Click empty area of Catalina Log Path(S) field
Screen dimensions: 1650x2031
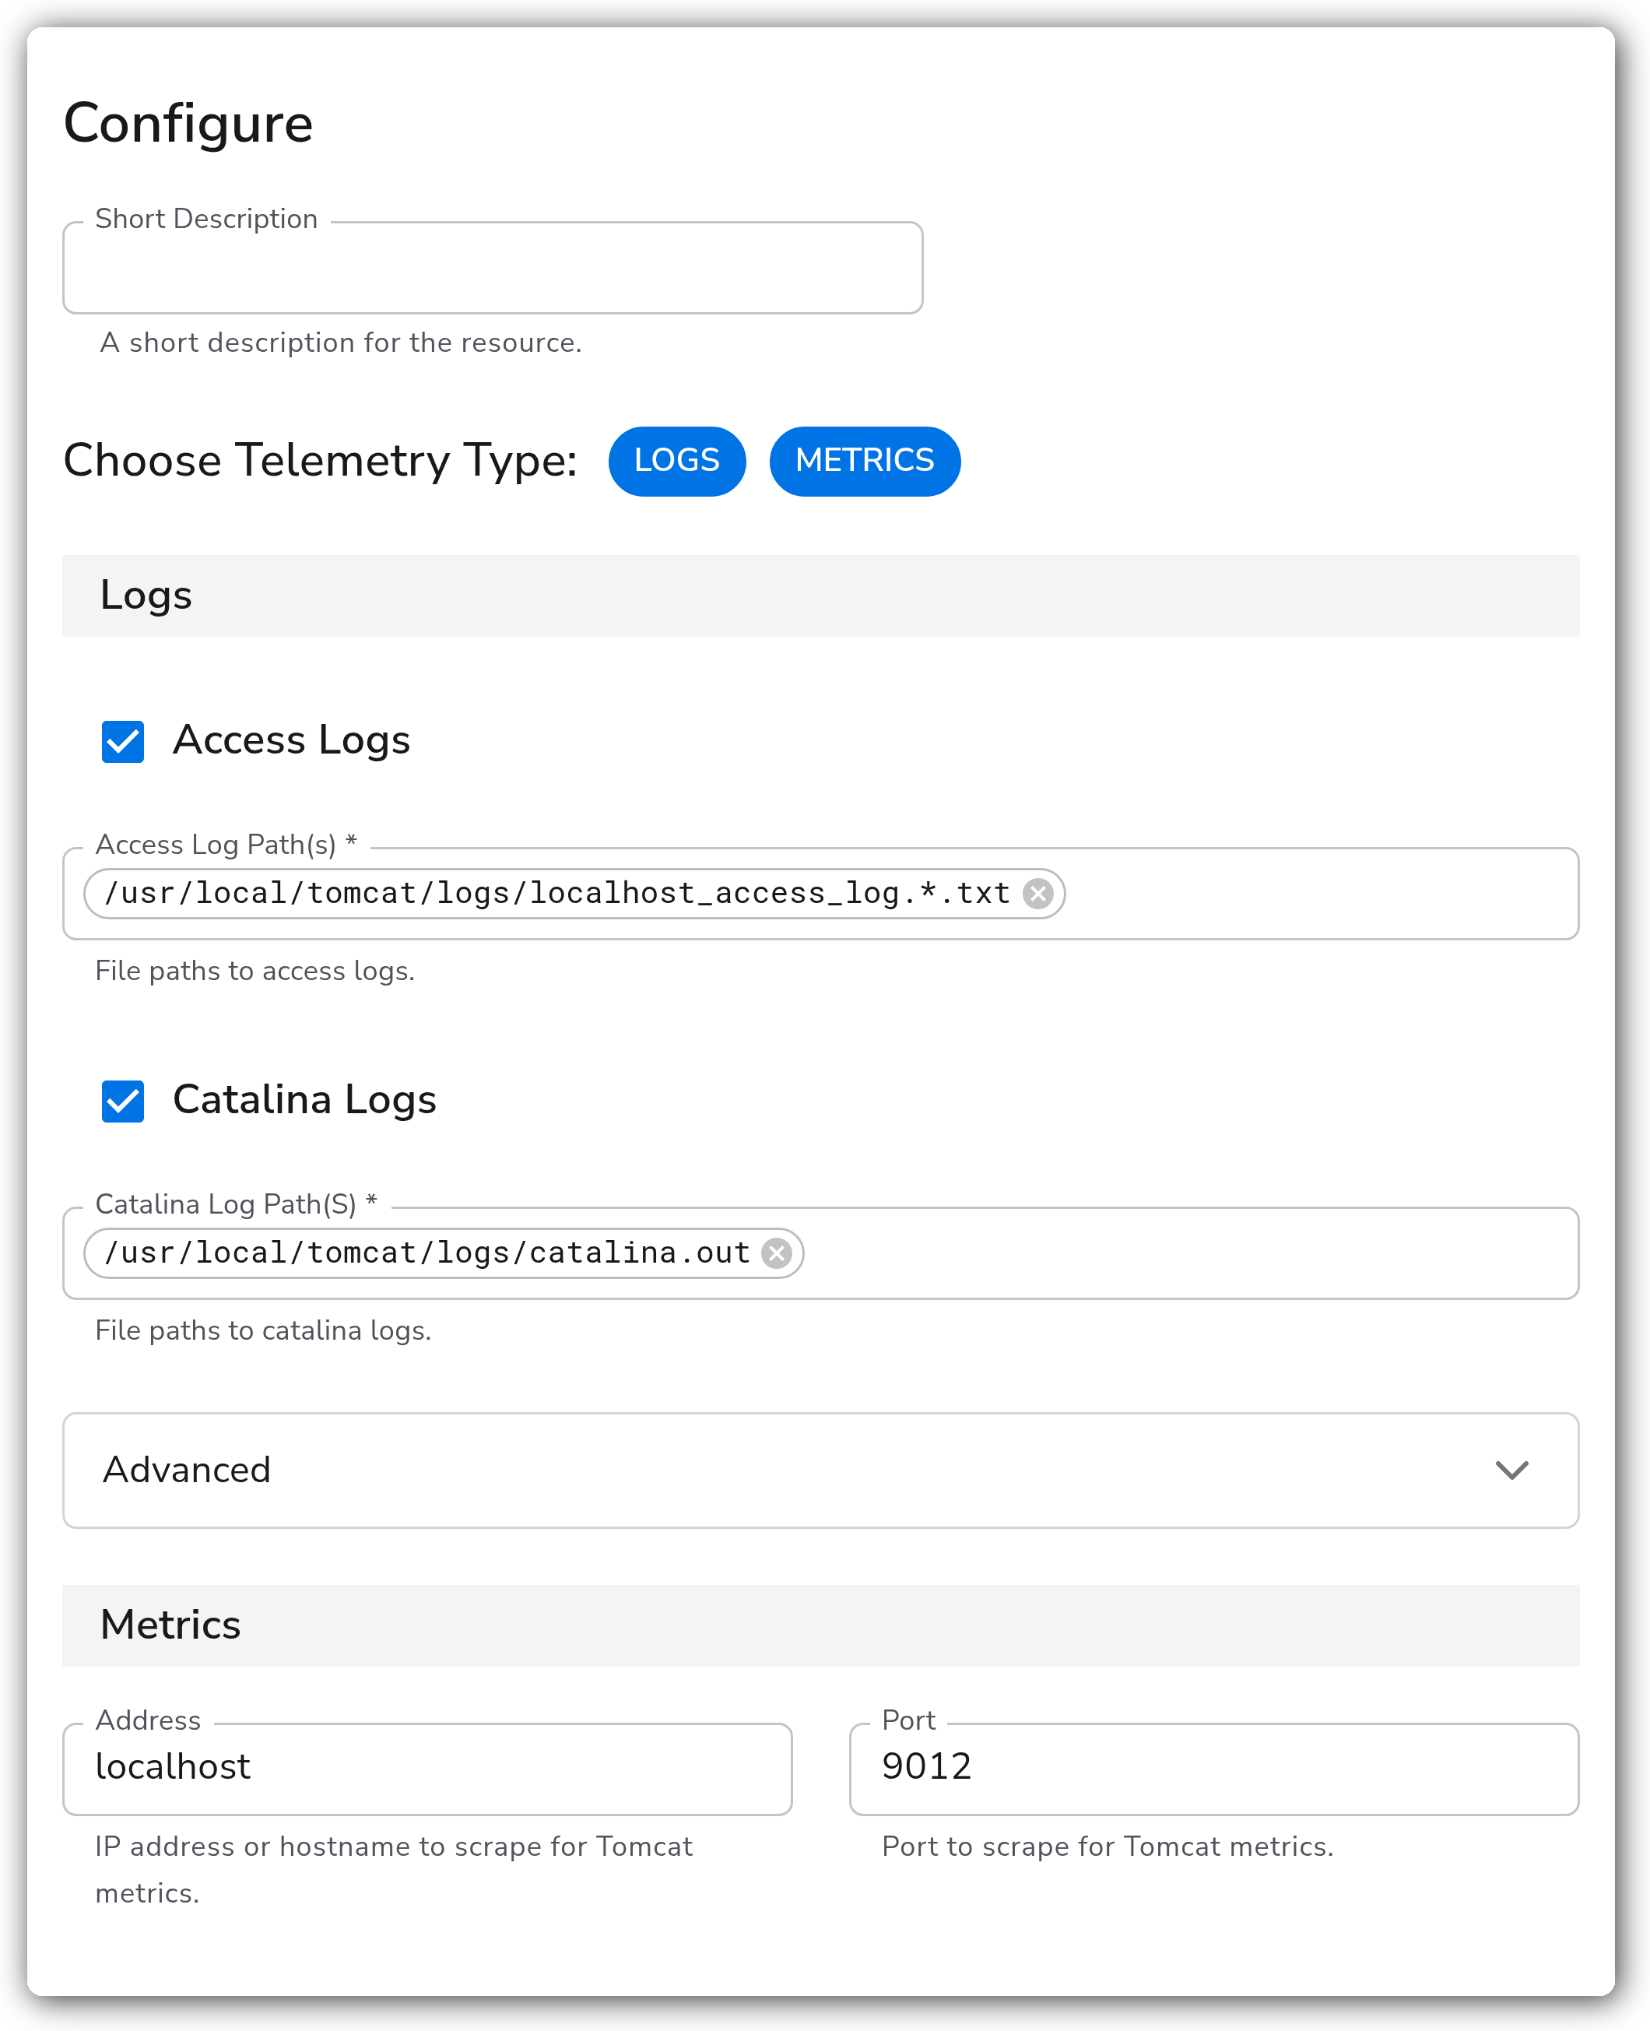[x=1190, y=1253]
